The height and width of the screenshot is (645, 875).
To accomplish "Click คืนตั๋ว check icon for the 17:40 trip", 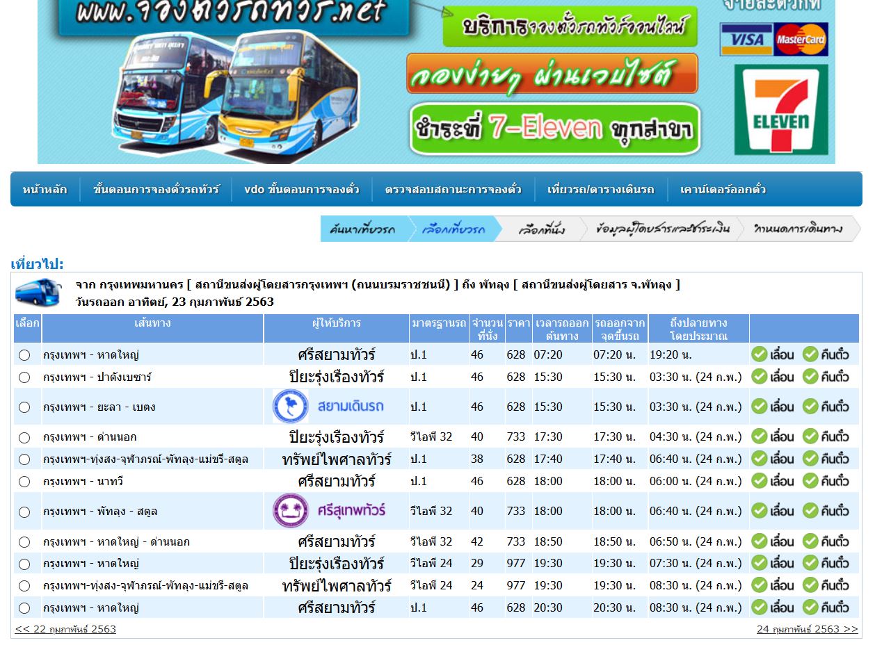I will click(810, 459).
